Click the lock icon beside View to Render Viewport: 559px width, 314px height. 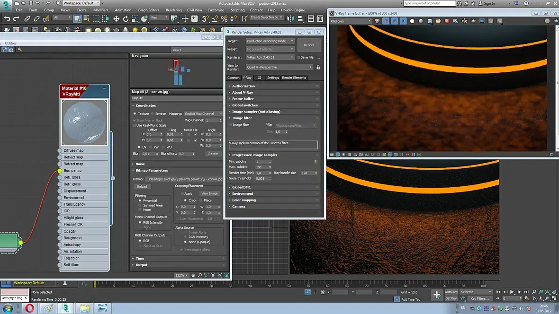(x=318, y=67)
